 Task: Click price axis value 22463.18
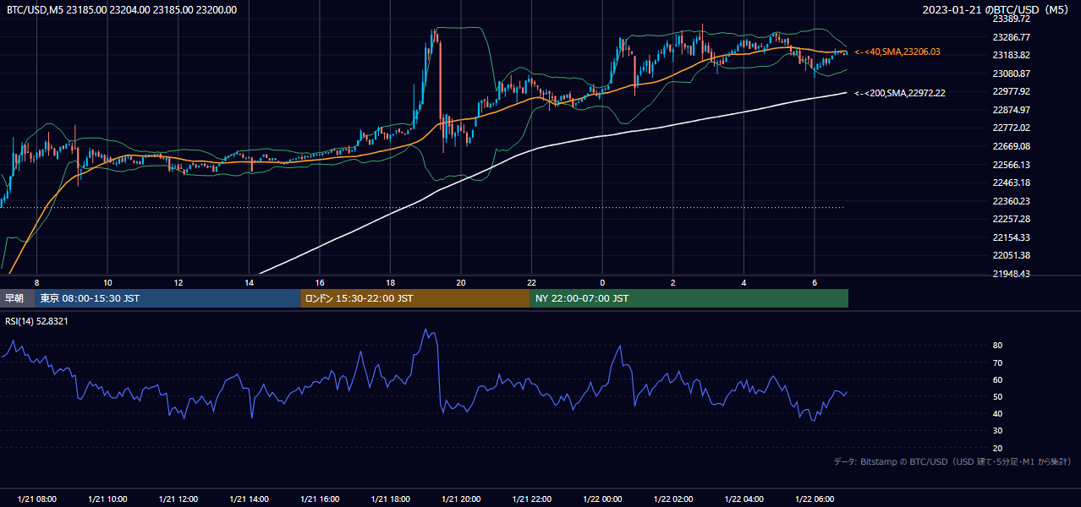click(x=1011, y=183)
